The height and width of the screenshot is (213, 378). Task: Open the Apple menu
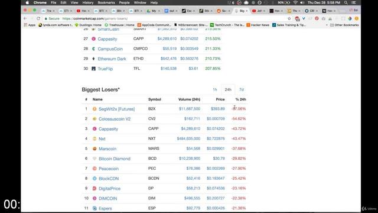tap(27, 2)
